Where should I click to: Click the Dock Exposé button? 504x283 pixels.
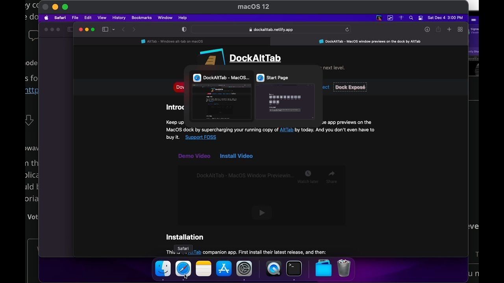click(x=350, y=87)
